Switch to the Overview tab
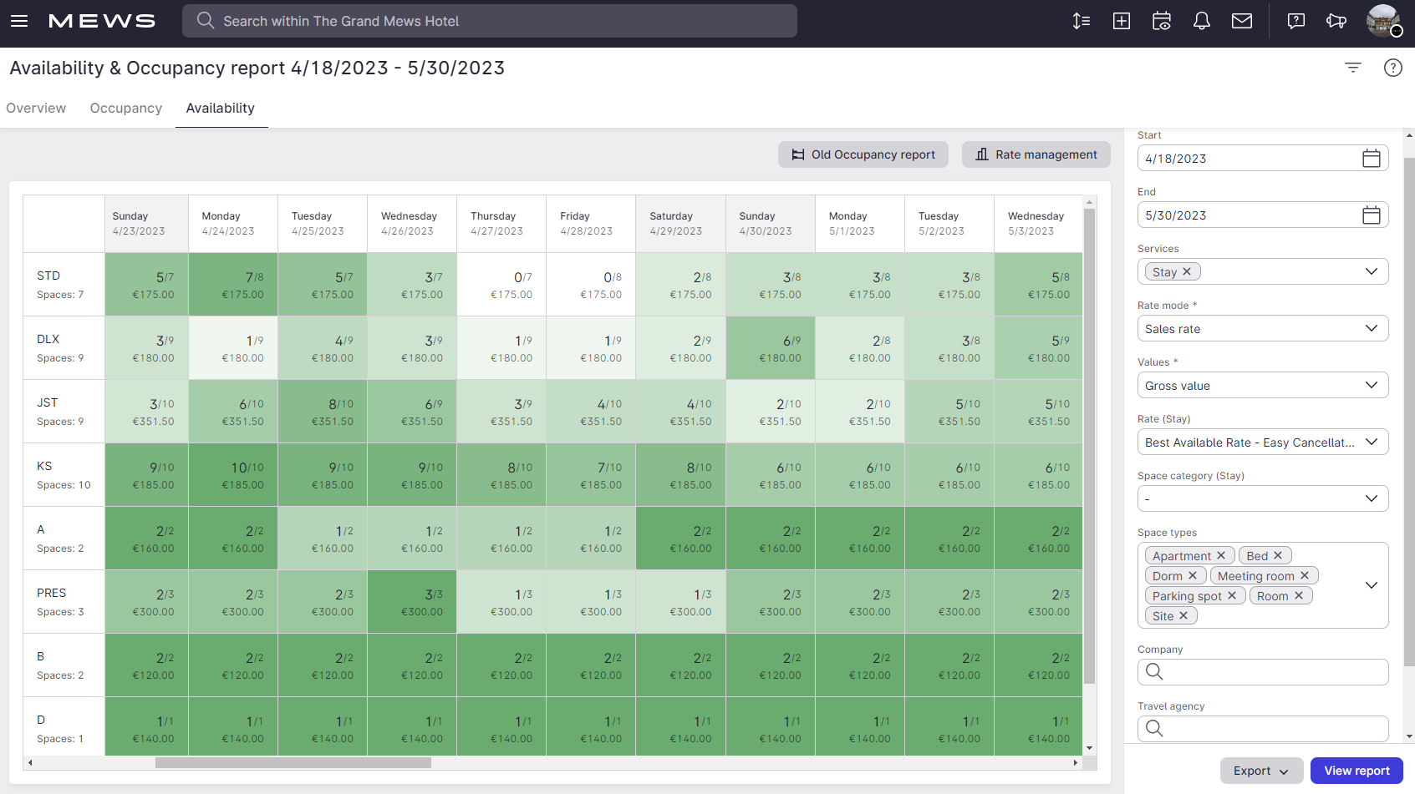Image resolution: width=1415 pixels, height=794 pixels. pyautogui.click(x=36, y=108)
